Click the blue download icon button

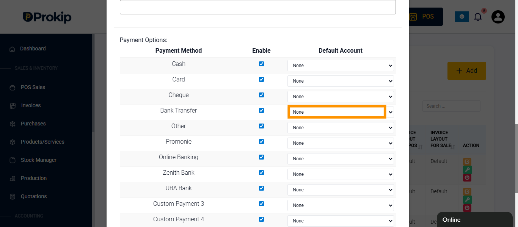[461, 16]
